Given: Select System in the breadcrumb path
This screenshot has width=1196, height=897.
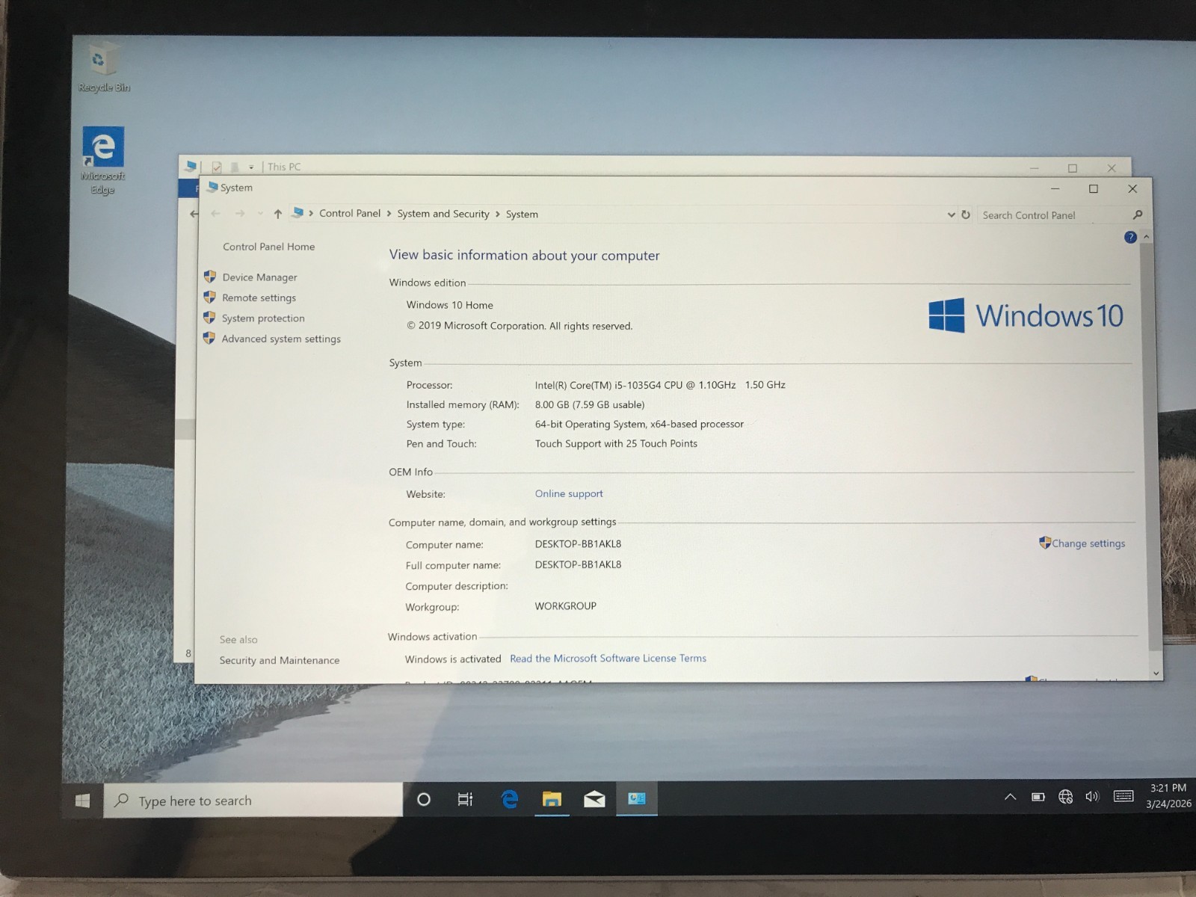Looking at the screenshot, I should tap(522, 215).
